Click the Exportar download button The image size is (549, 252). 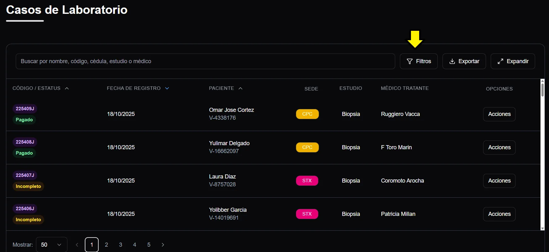click(x=464, y=61)
